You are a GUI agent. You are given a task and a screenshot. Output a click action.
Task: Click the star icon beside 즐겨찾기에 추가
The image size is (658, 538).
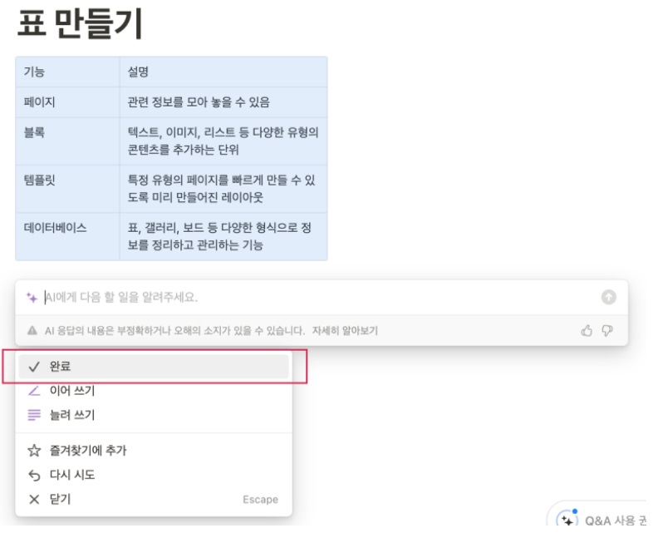(x=34, y=451)
